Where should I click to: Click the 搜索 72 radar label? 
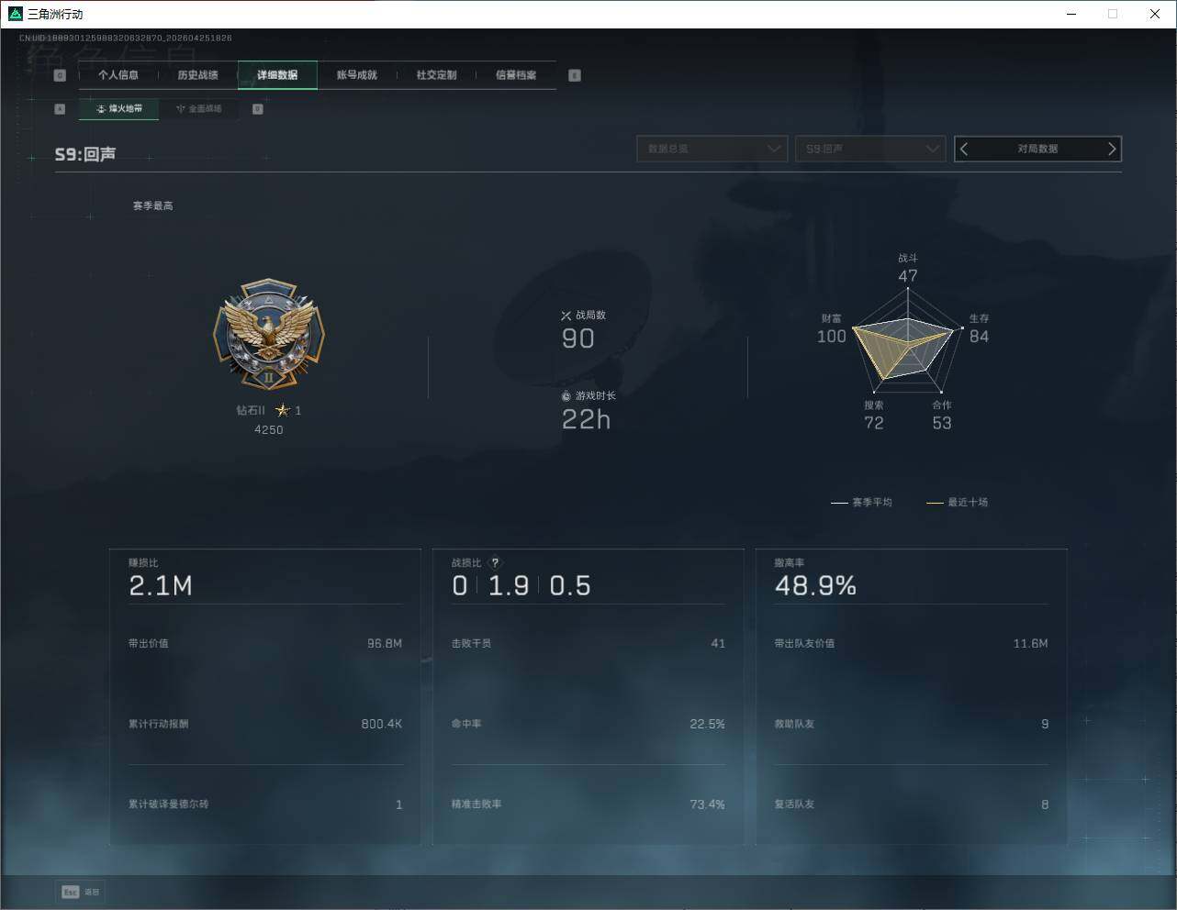(x=874, y=415)
